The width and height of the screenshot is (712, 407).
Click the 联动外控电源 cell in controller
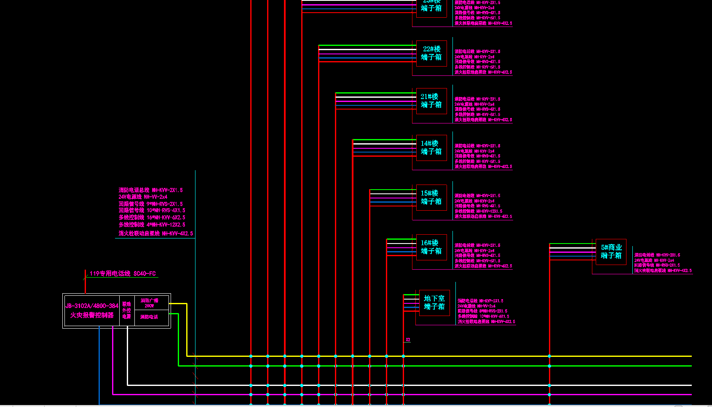coord(126,310)
